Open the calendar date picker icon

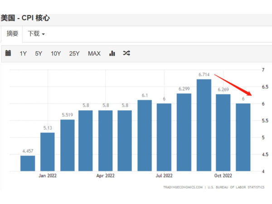8,53
